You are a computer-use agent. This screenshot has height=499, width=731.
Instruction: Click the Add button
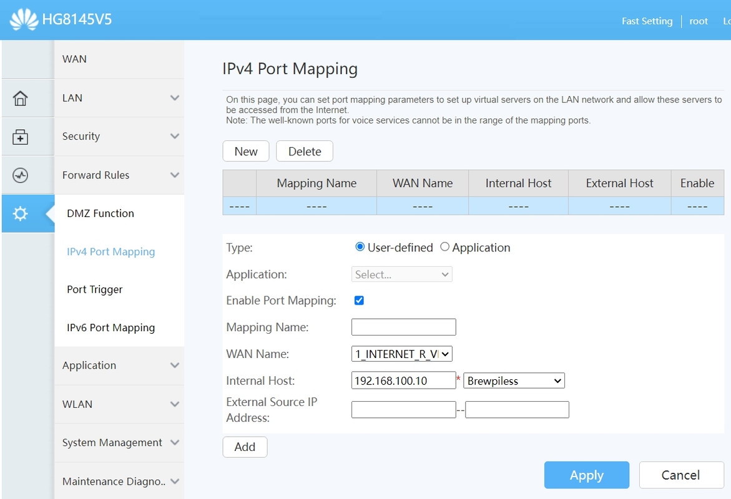(245, 447)
